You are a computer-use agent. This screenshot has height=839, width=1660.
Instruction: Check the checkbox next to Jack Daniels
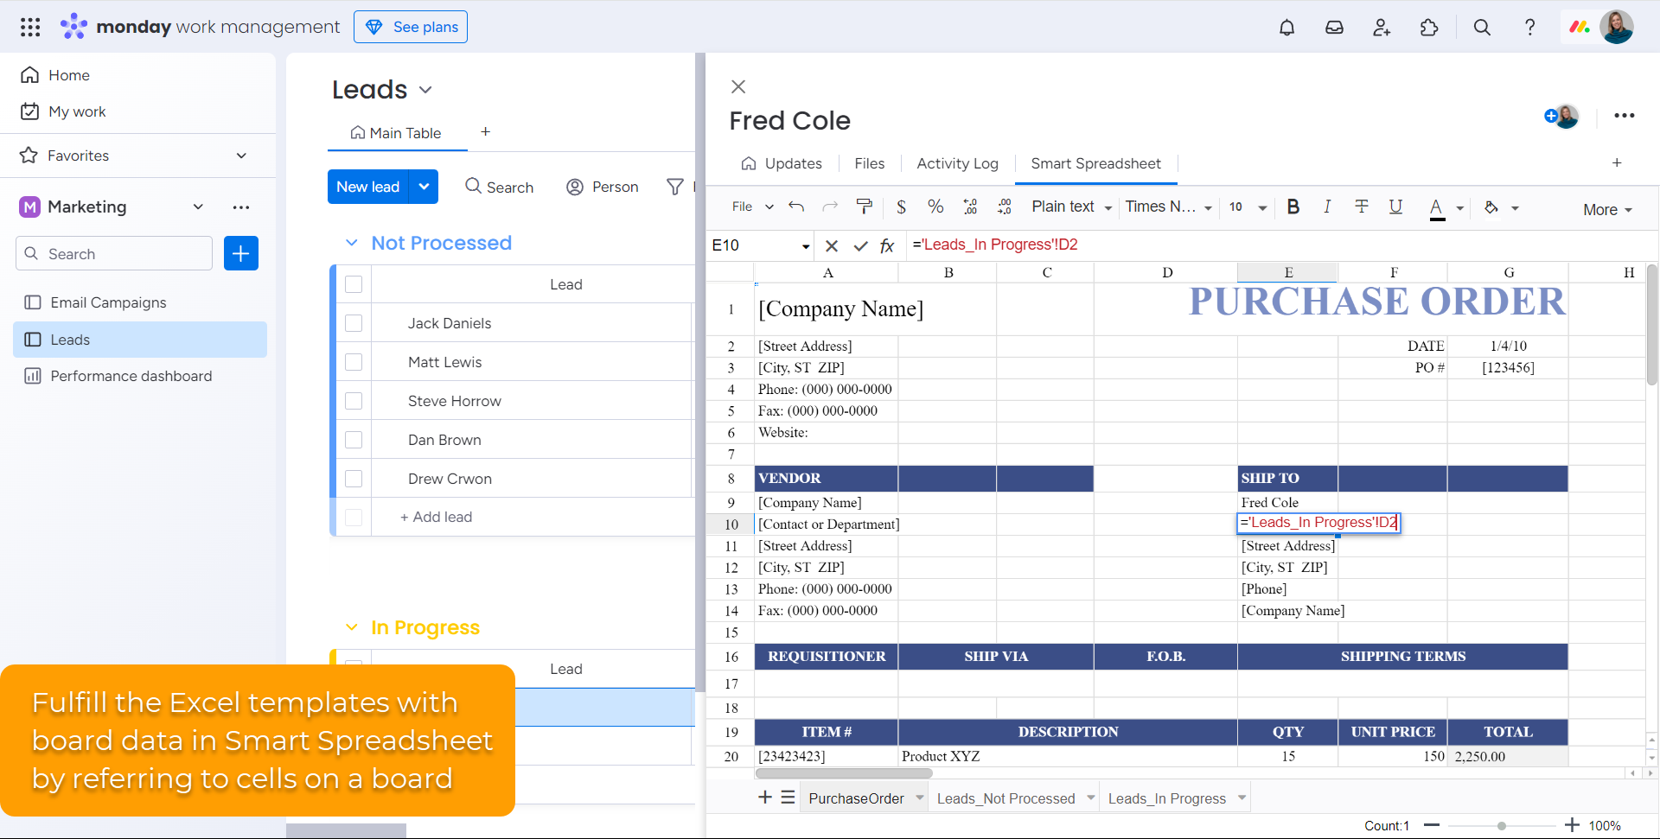pos(354,323)
